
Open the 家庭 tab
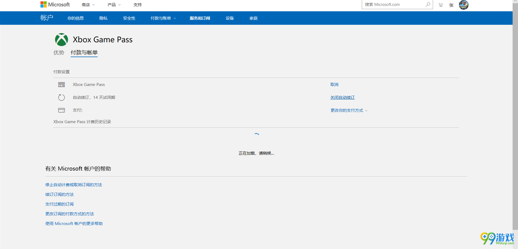[254, 18]
